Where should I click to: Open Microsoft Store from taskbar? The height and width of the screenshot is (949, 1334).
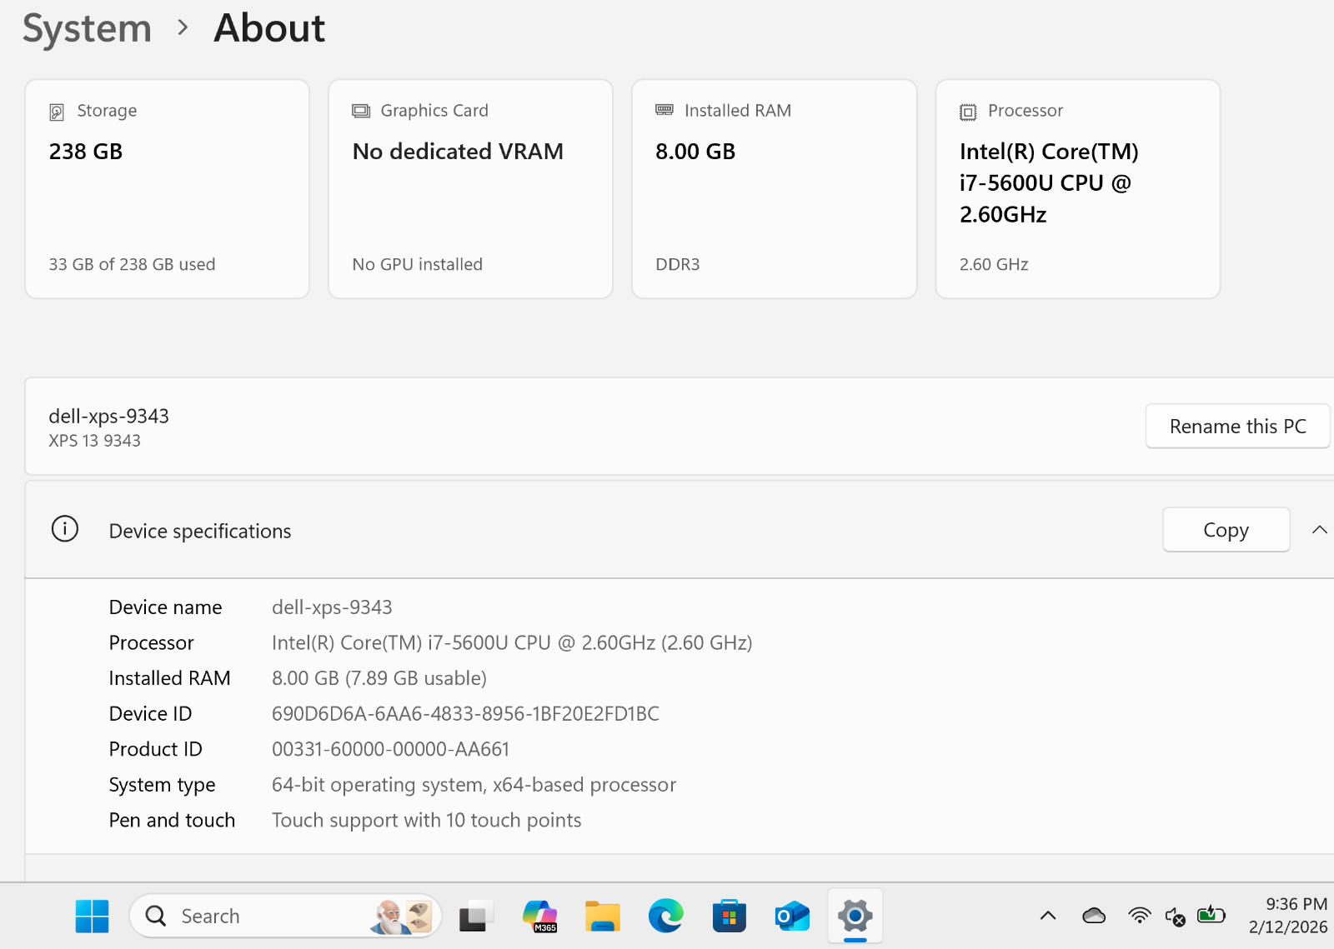tap(730, 917)
